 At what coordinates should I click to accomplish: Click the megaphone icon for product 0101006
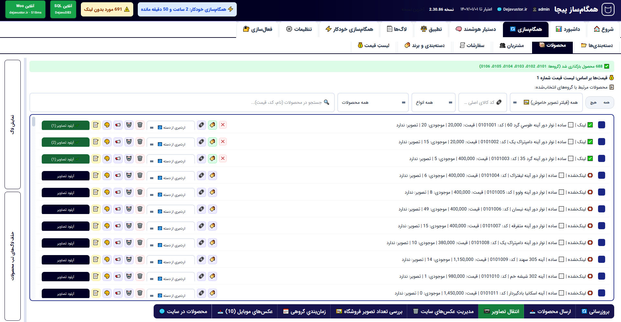(118, 209)
